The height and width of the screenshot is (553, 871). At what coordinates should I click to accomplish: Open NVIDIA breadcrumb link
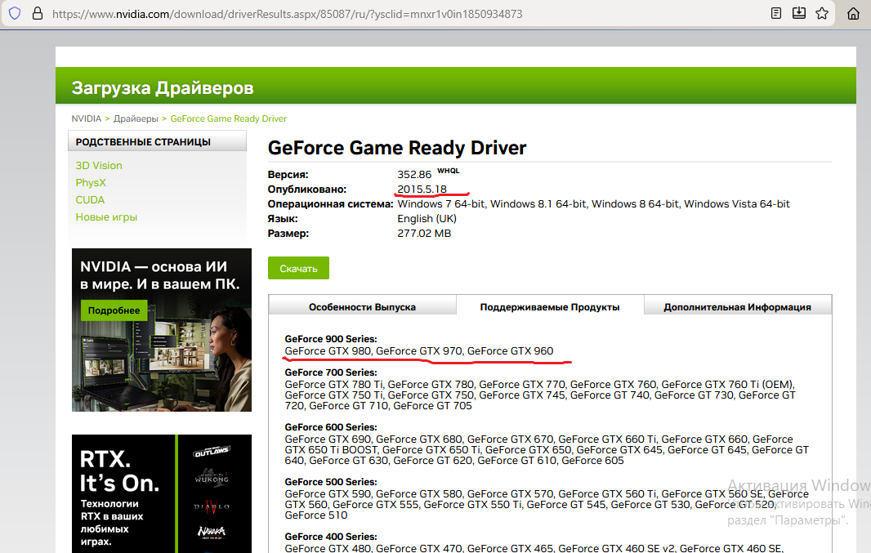[x=86, y=118]
